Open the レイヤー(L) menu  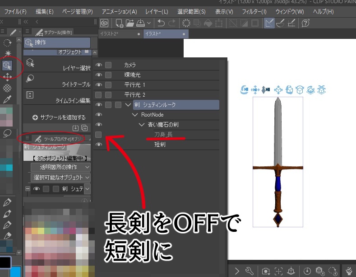157,11
